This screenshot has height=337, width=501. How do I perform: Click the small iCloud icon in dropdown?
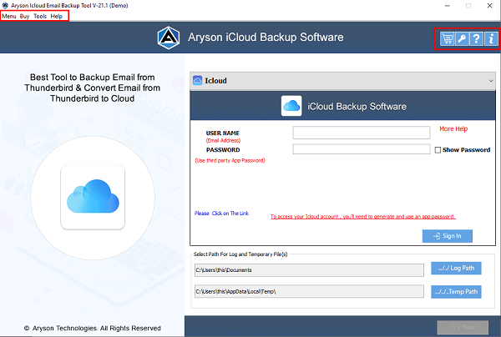[197, 80]
